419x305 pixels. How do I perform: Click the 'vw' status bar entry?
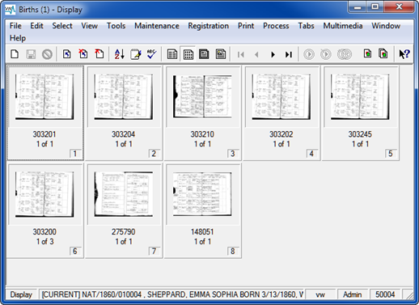click(x=320, y=294)
